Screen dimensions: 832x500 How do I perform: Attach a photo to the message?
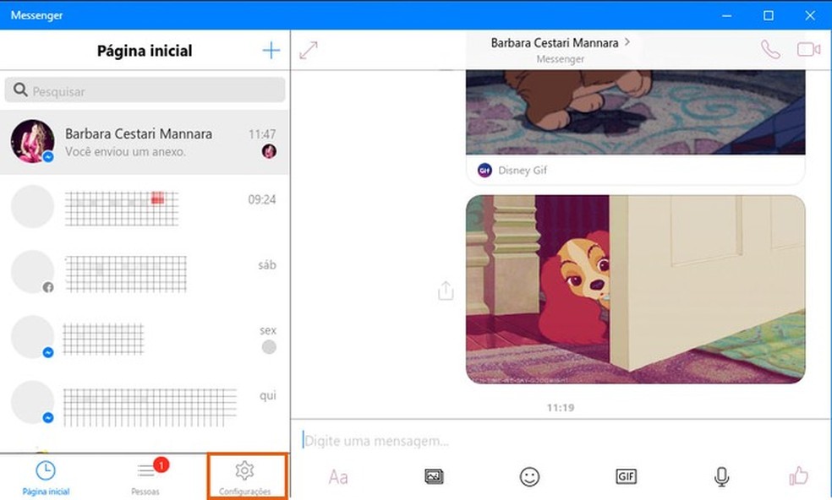click(x=433, y=476)
